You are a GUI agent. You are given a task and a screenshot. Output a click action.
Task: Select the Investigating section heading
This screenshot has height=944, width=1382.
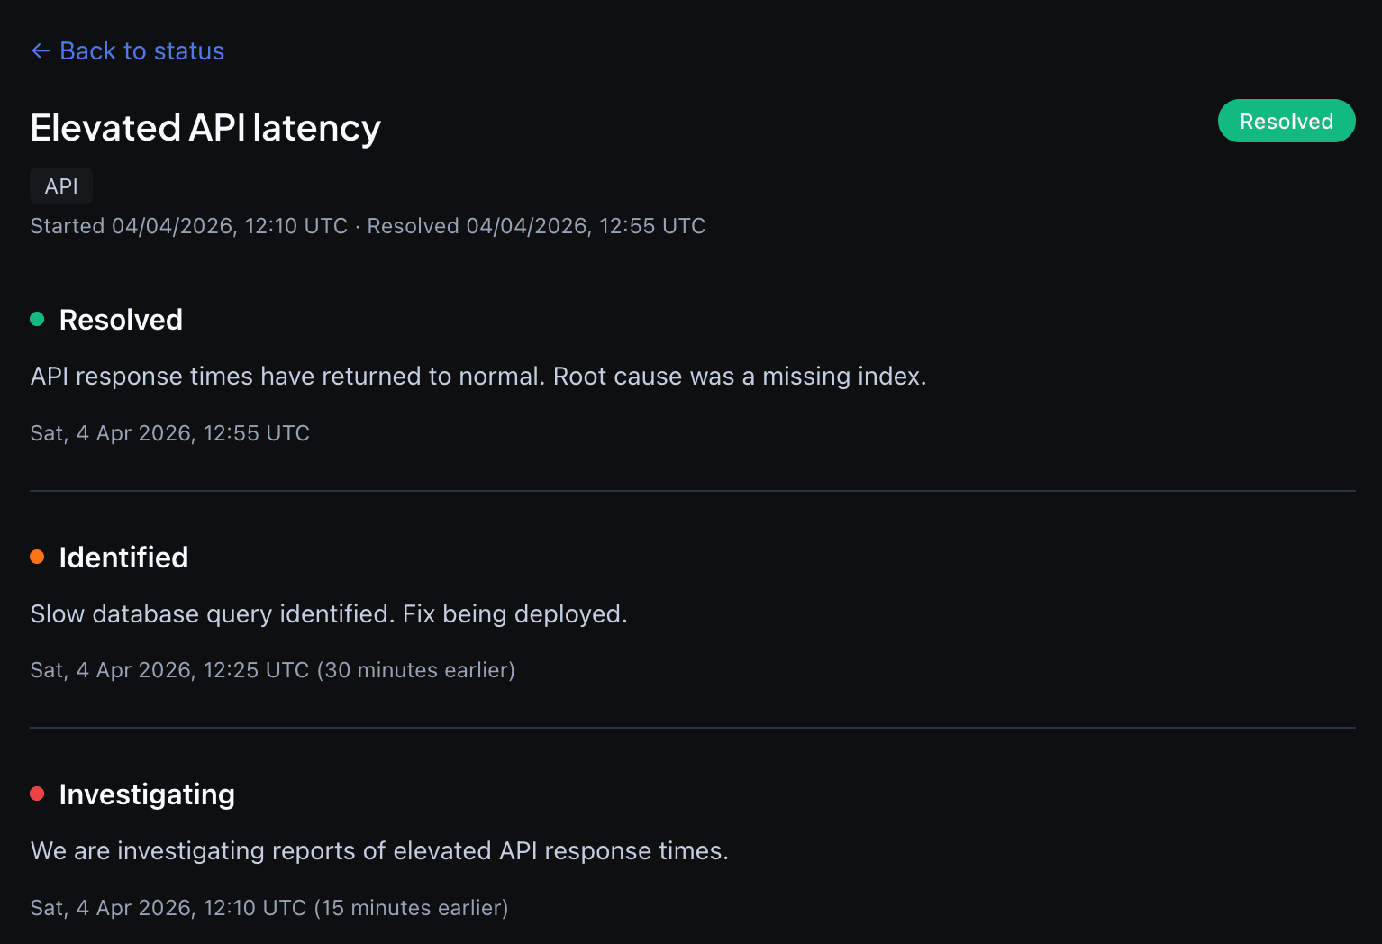146,794
